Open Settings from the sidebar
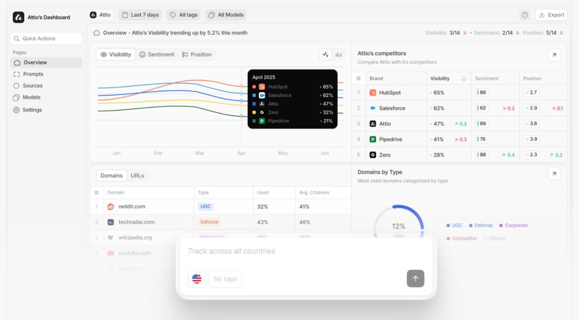Screen dimensions: 579x320 pos(32,110)
